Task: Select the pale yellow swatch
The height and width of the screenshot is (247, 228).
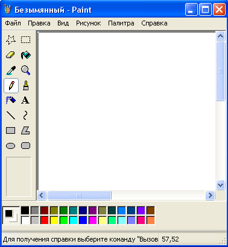Action: point(103,220)
